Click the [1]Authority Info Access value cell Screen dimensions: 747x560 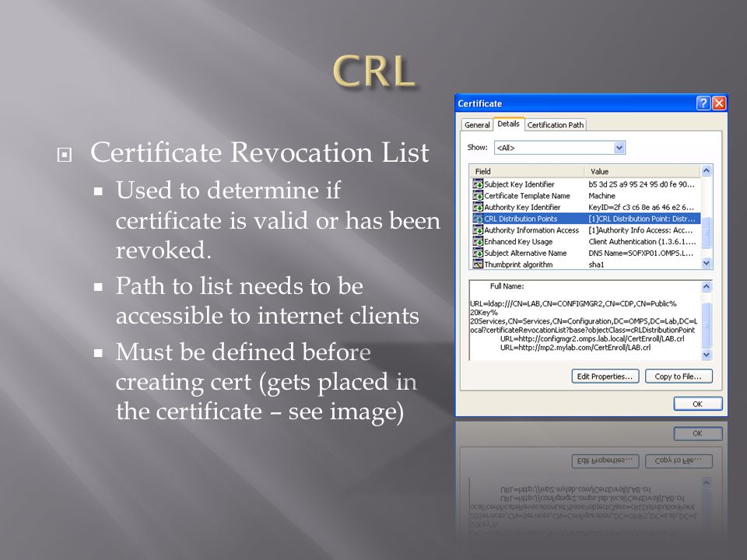(640, 230)
